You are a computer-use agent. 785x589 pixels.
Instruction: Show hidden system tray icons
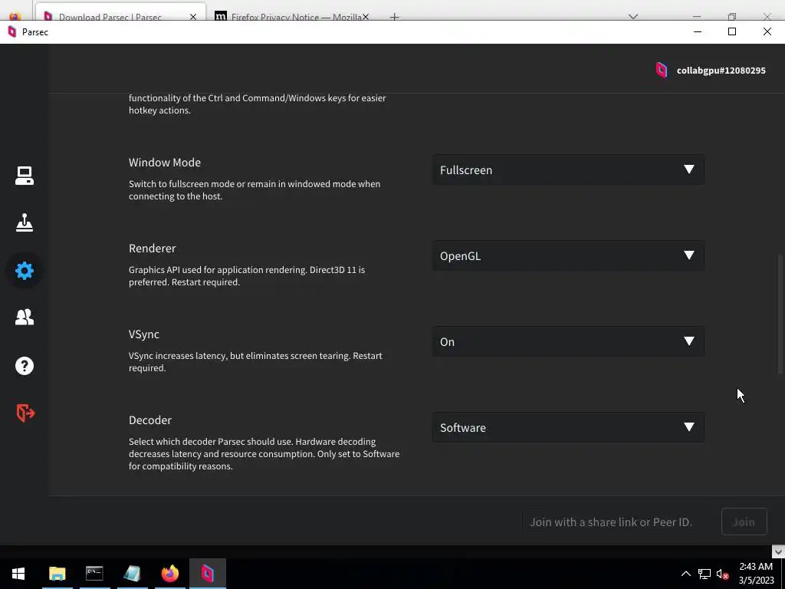(x=686, y=574)
